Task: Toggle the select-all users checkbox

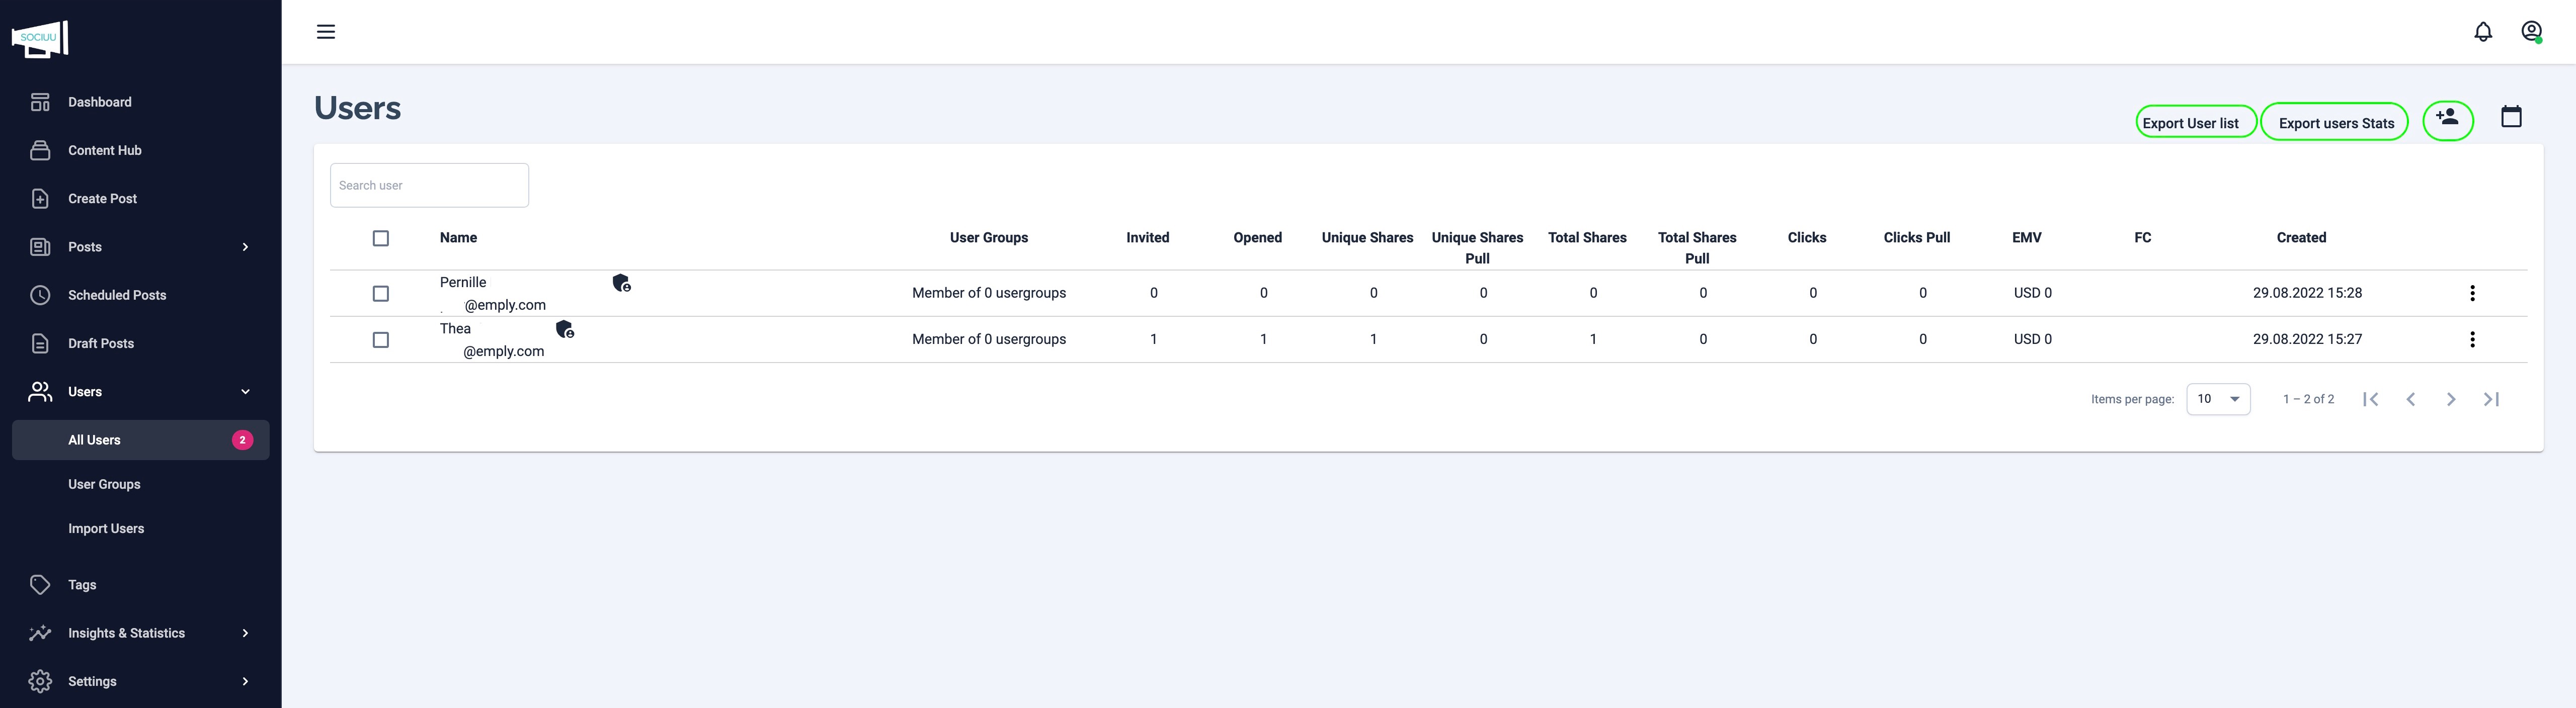Action: [x=381, y=238]
